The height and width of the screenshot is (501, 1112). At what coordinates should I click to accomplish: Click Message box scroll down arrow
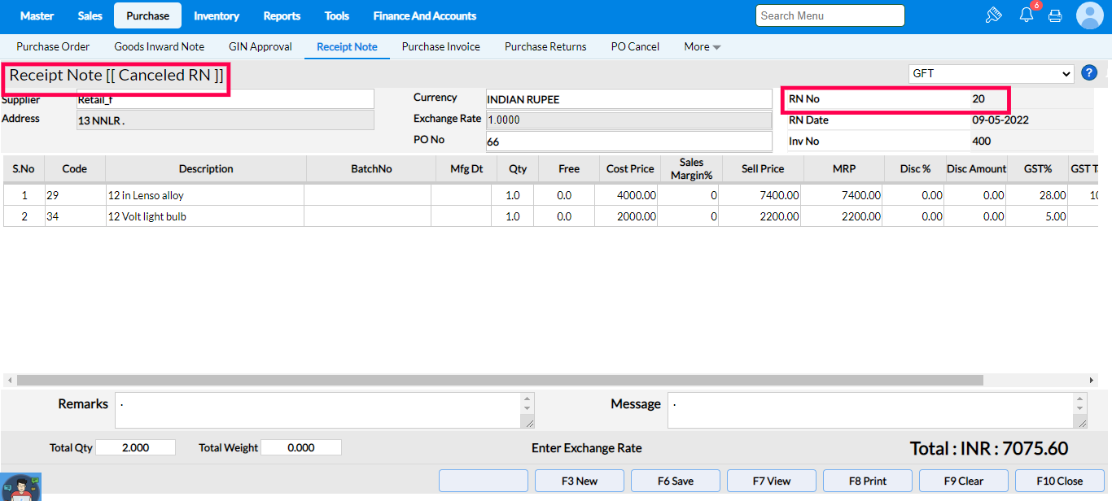[1080, 410]
